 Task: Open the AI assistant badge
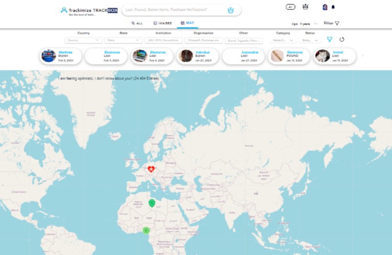[290, 7]
